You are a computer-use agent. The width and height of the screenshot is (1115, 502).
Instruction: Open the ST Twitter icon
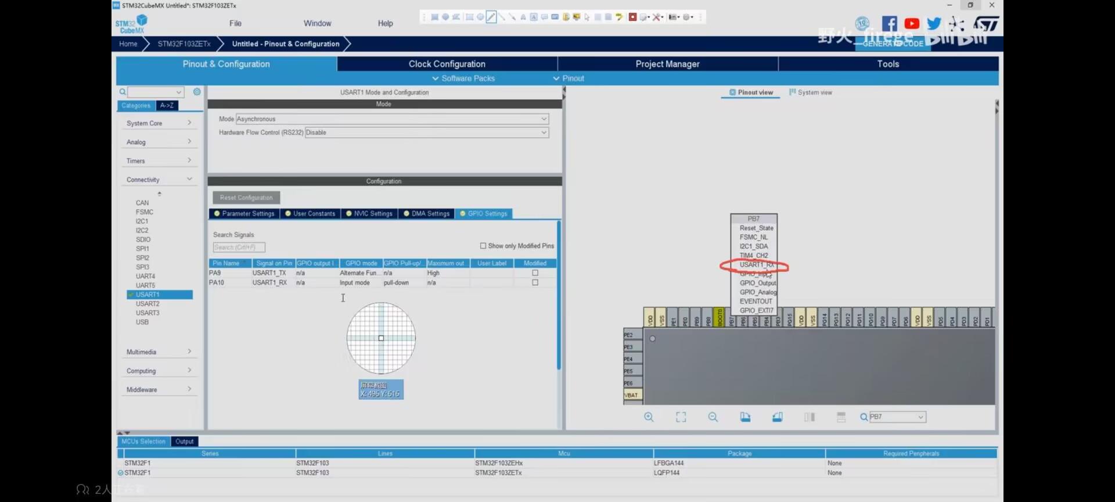click(934, 24)
